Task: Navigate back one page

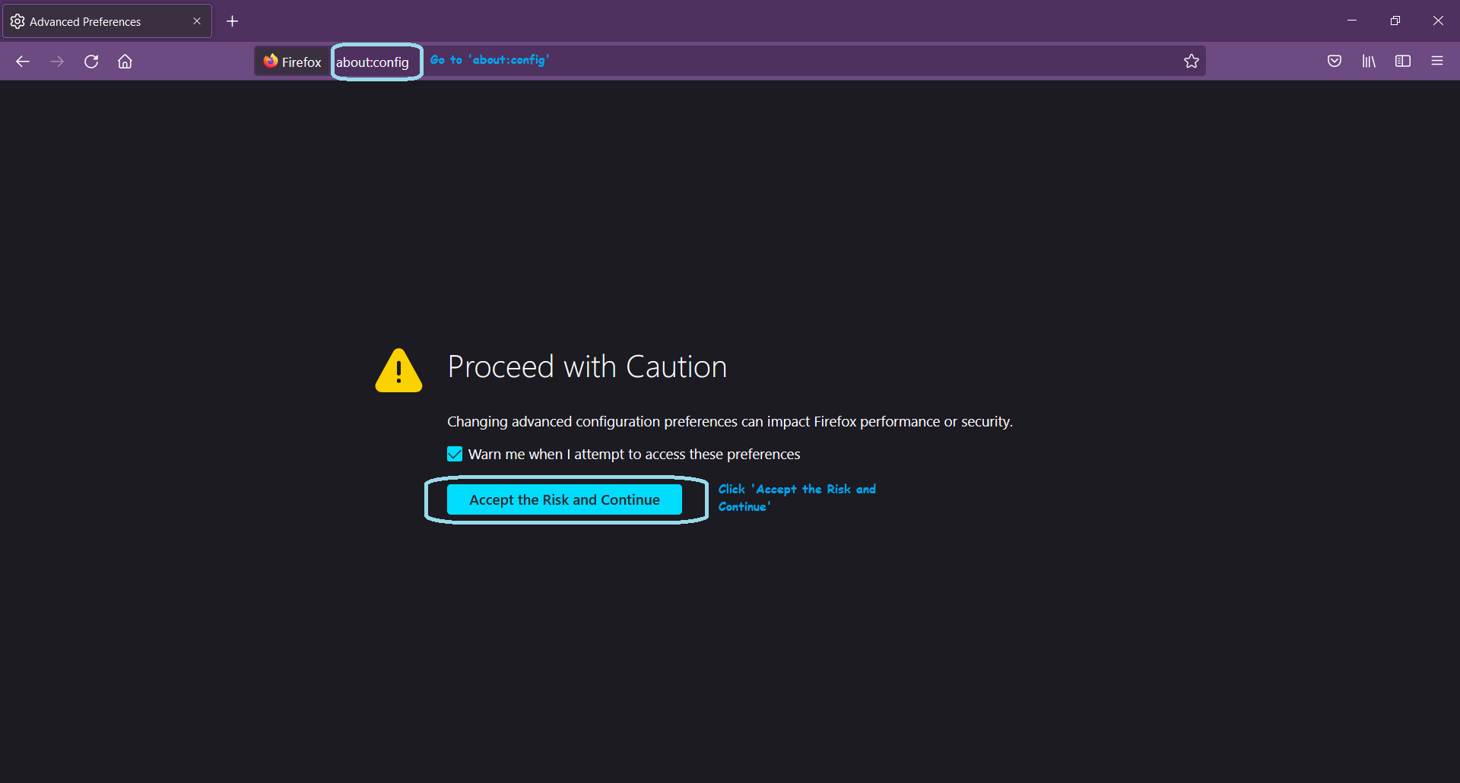Action: click(23, 61)
